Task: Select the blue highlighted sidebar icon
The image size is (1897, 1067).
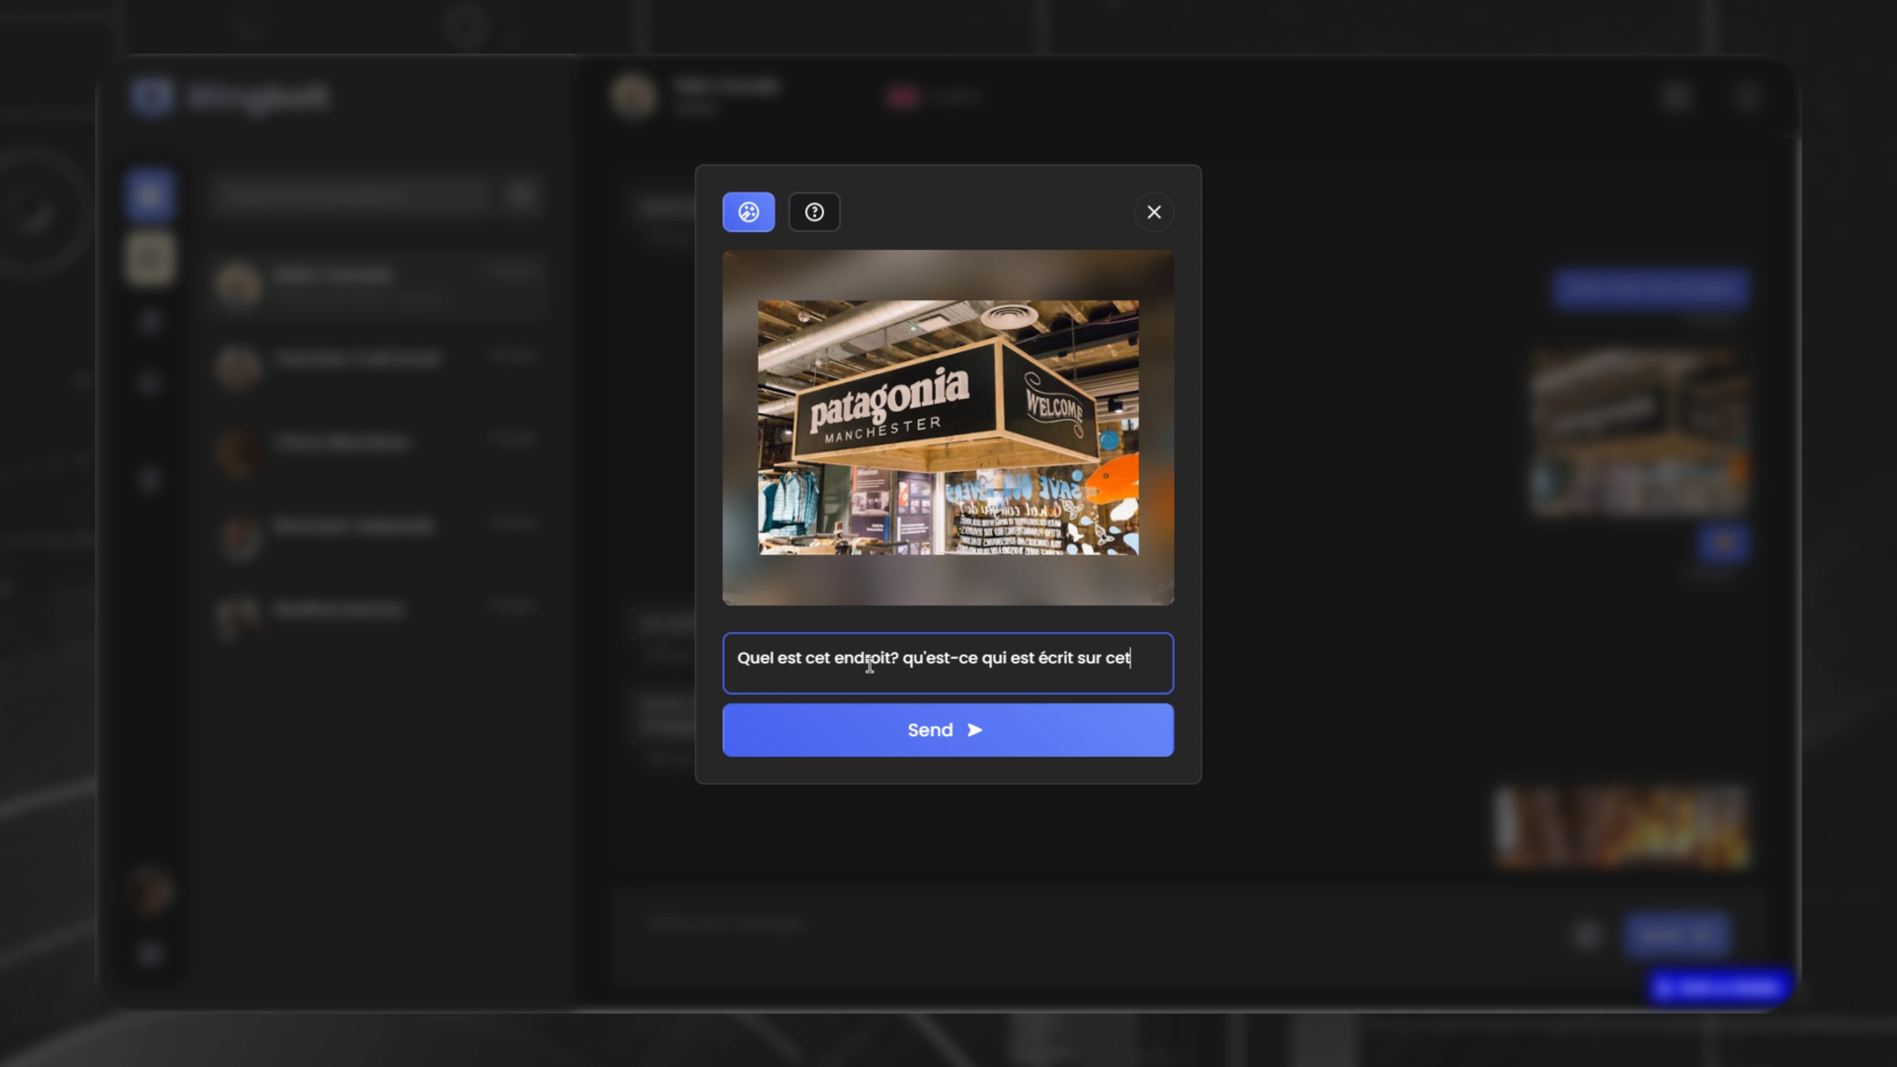Action: tap(150, 195)
